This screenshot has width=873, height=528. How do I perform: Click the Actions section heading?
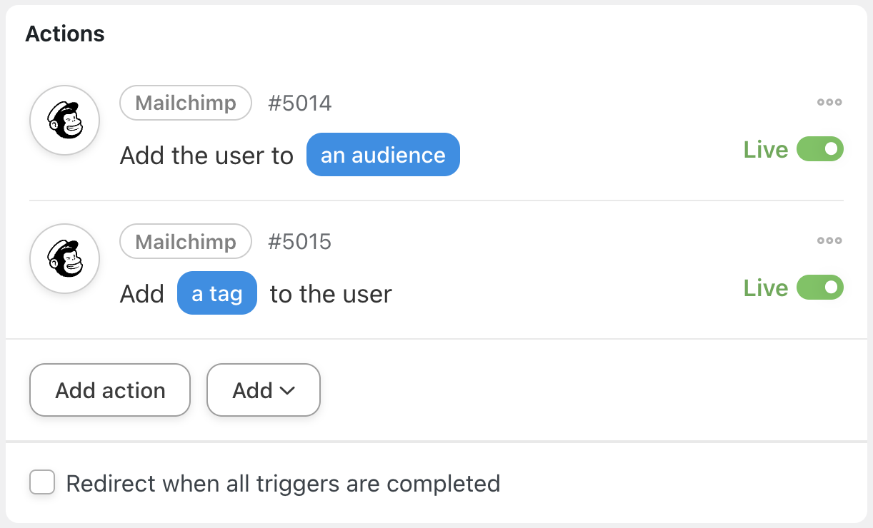pyautogui.click(x=65, y=34)
